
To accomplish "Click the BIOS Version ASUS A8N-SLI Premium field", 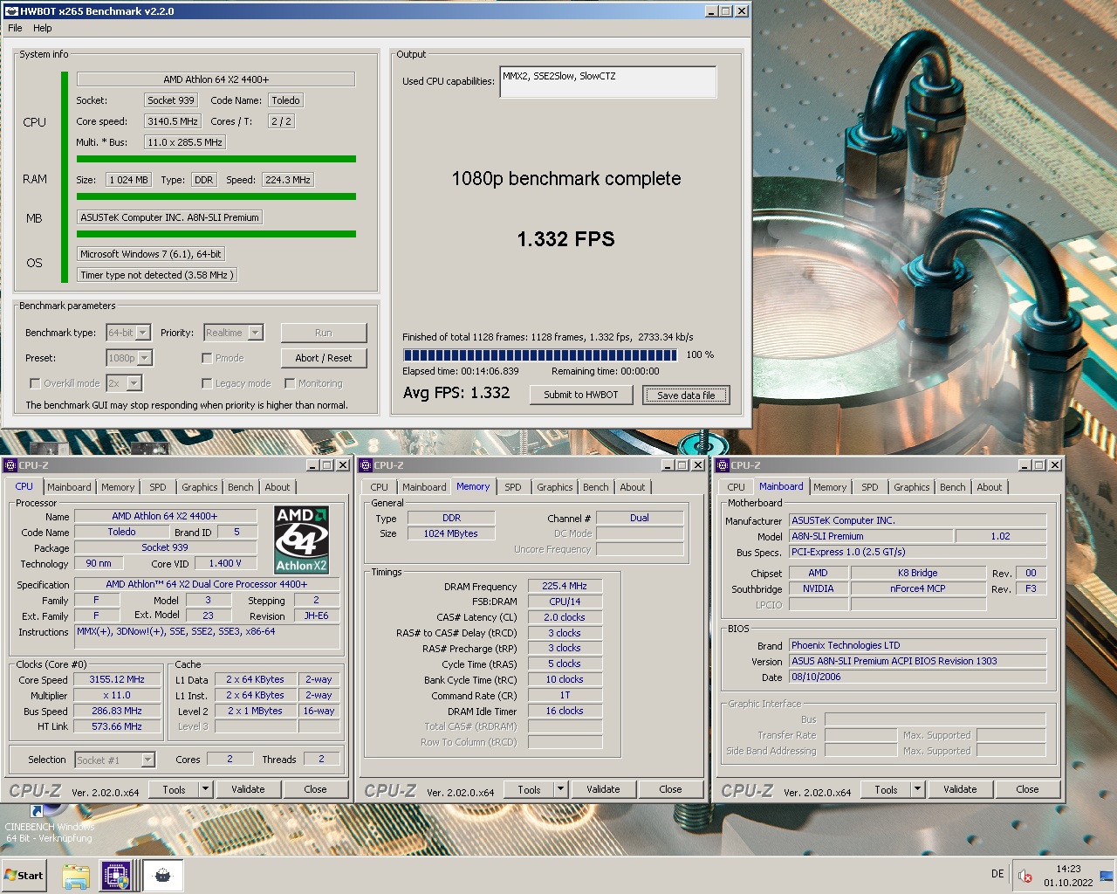I will [917, 661].
